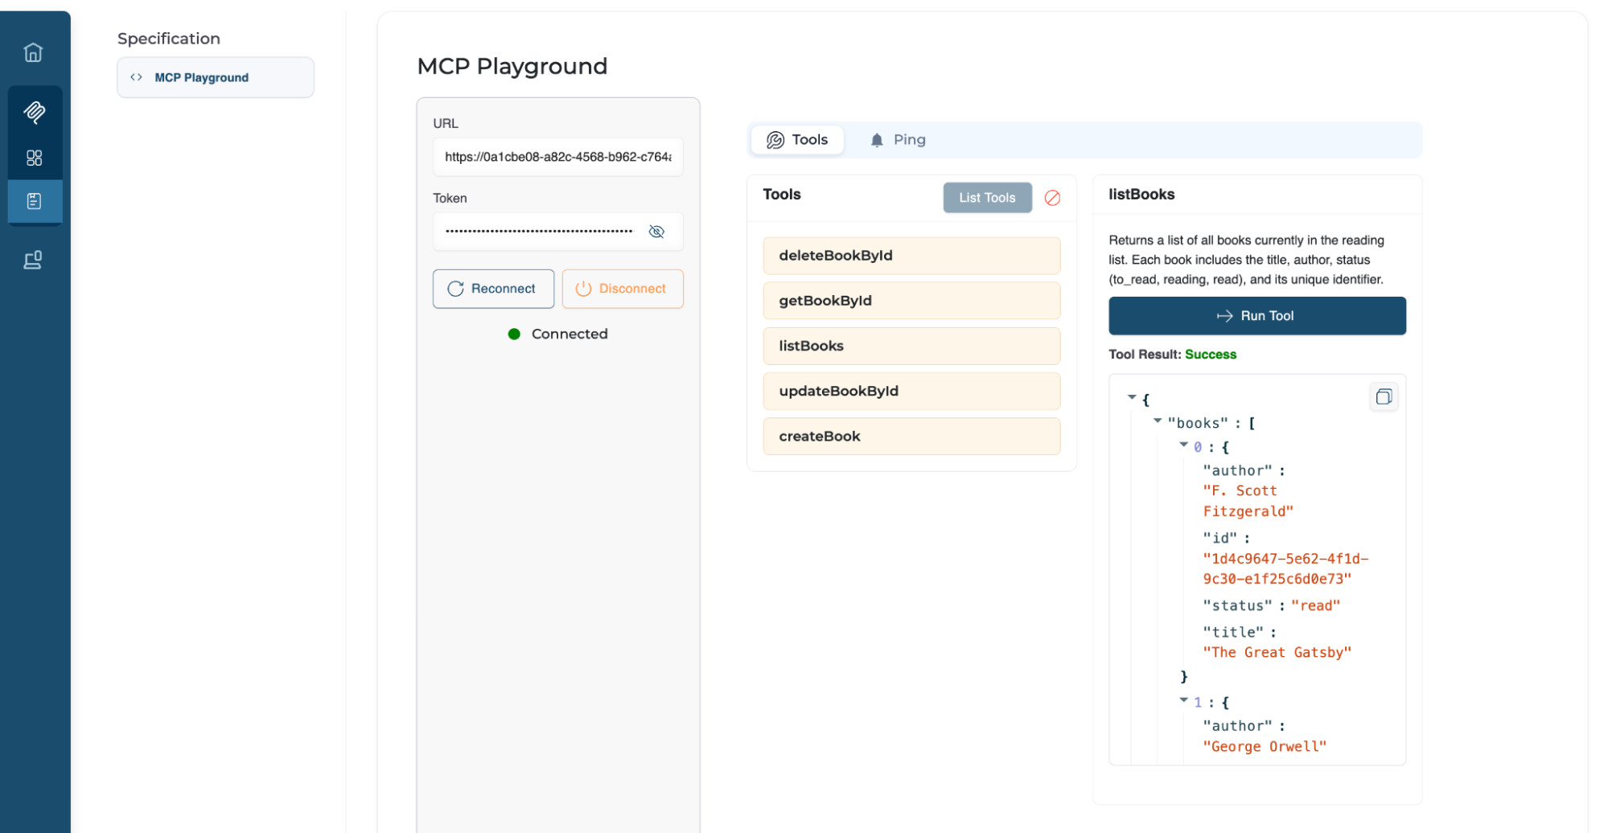The image size is (1608, 833).
Task: Click the paperclip icon in left sidebar
Action: [34, 112]
